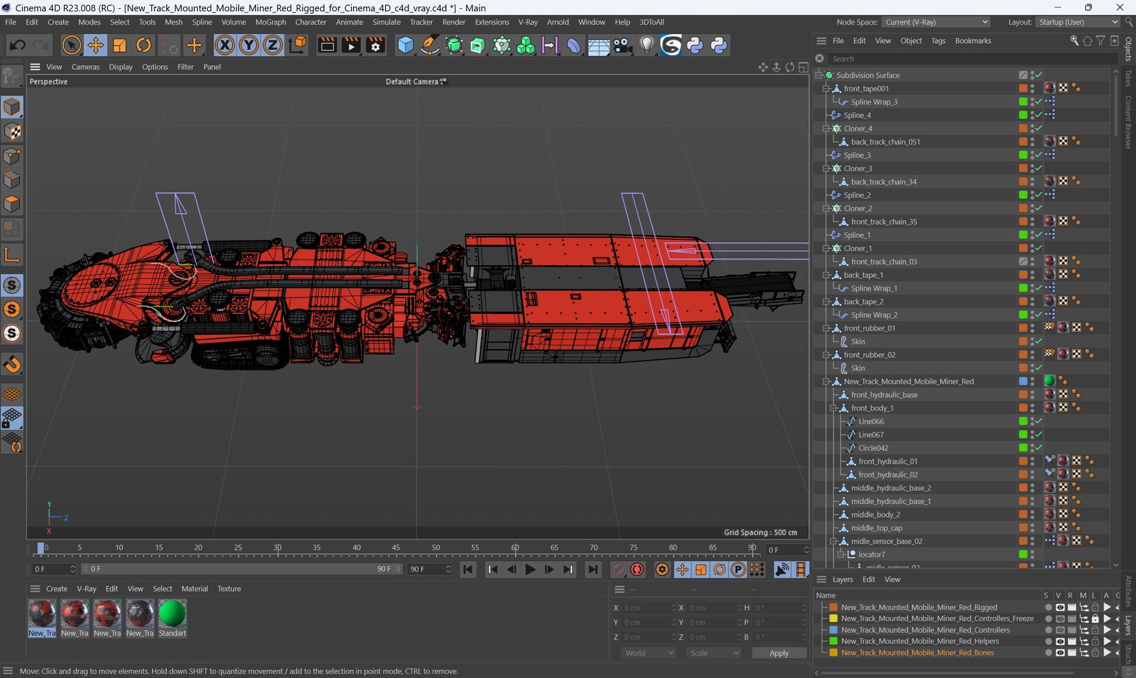Image resolution: width=1136 pixels, height=678 pixels.
Task: Select the Live Selection tool
Action: [x=71, y=45]
